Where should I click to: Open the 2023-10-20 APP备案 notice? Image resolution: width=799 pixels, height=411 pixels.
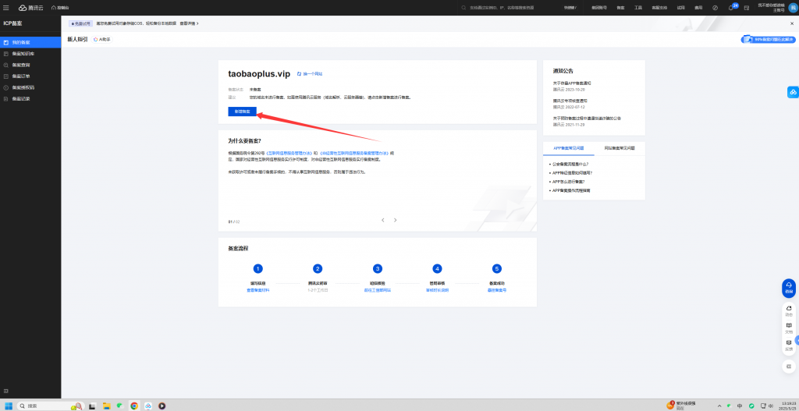point(572,83)
